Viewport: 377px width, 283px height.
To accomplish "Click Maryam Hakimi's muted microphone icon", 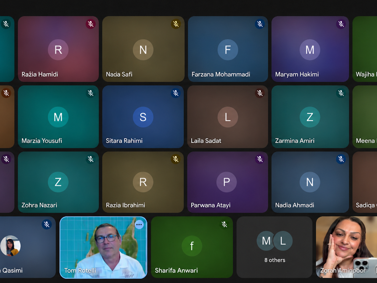I will pos(341,24).
